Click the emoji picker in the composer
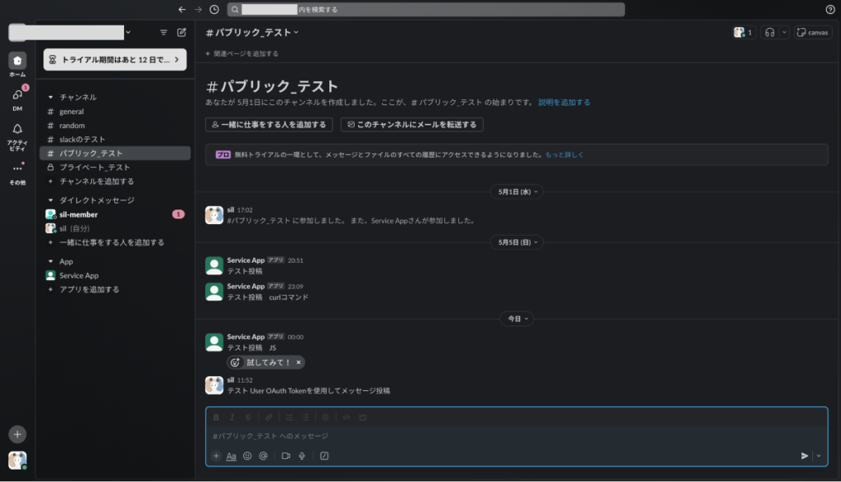Image resolution: width=841 pixels, height=482 pixels. 247,456
